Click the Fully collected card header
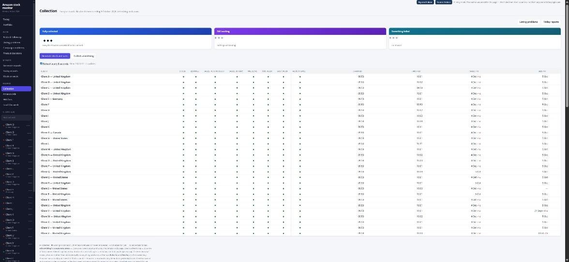 click(126, 31)
